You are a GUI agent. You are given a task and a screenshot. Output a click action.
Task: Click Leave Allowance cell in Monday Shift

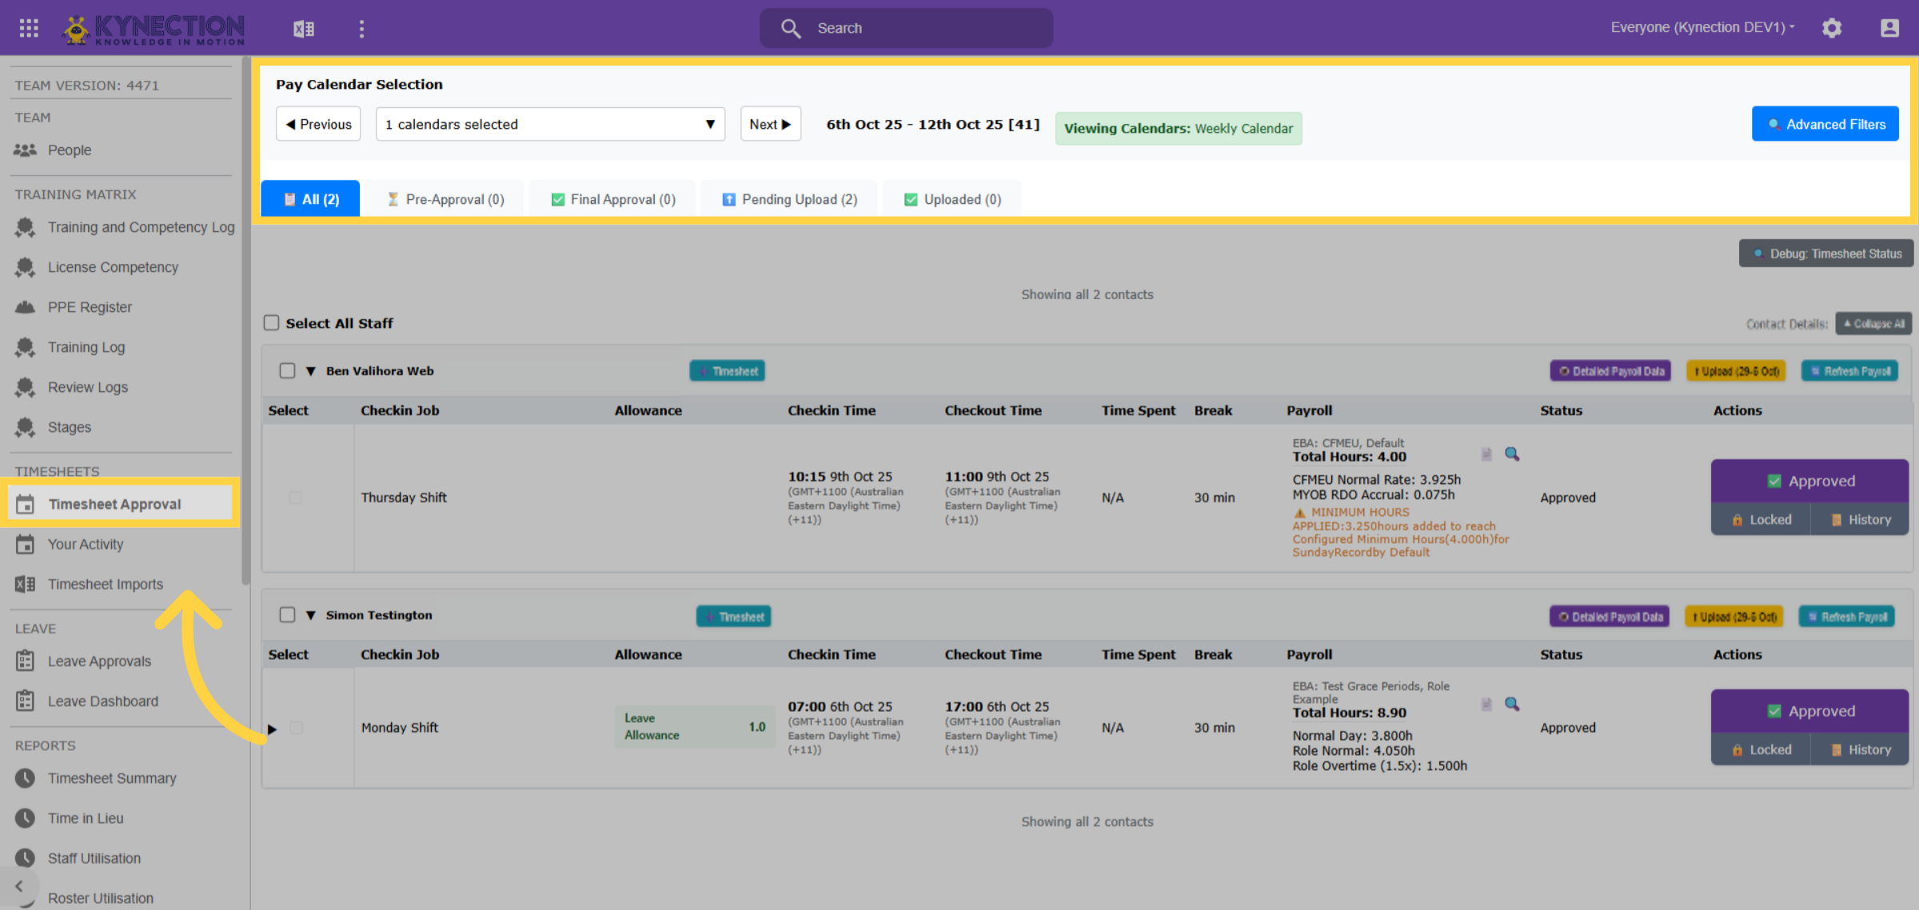click(694, 727)
